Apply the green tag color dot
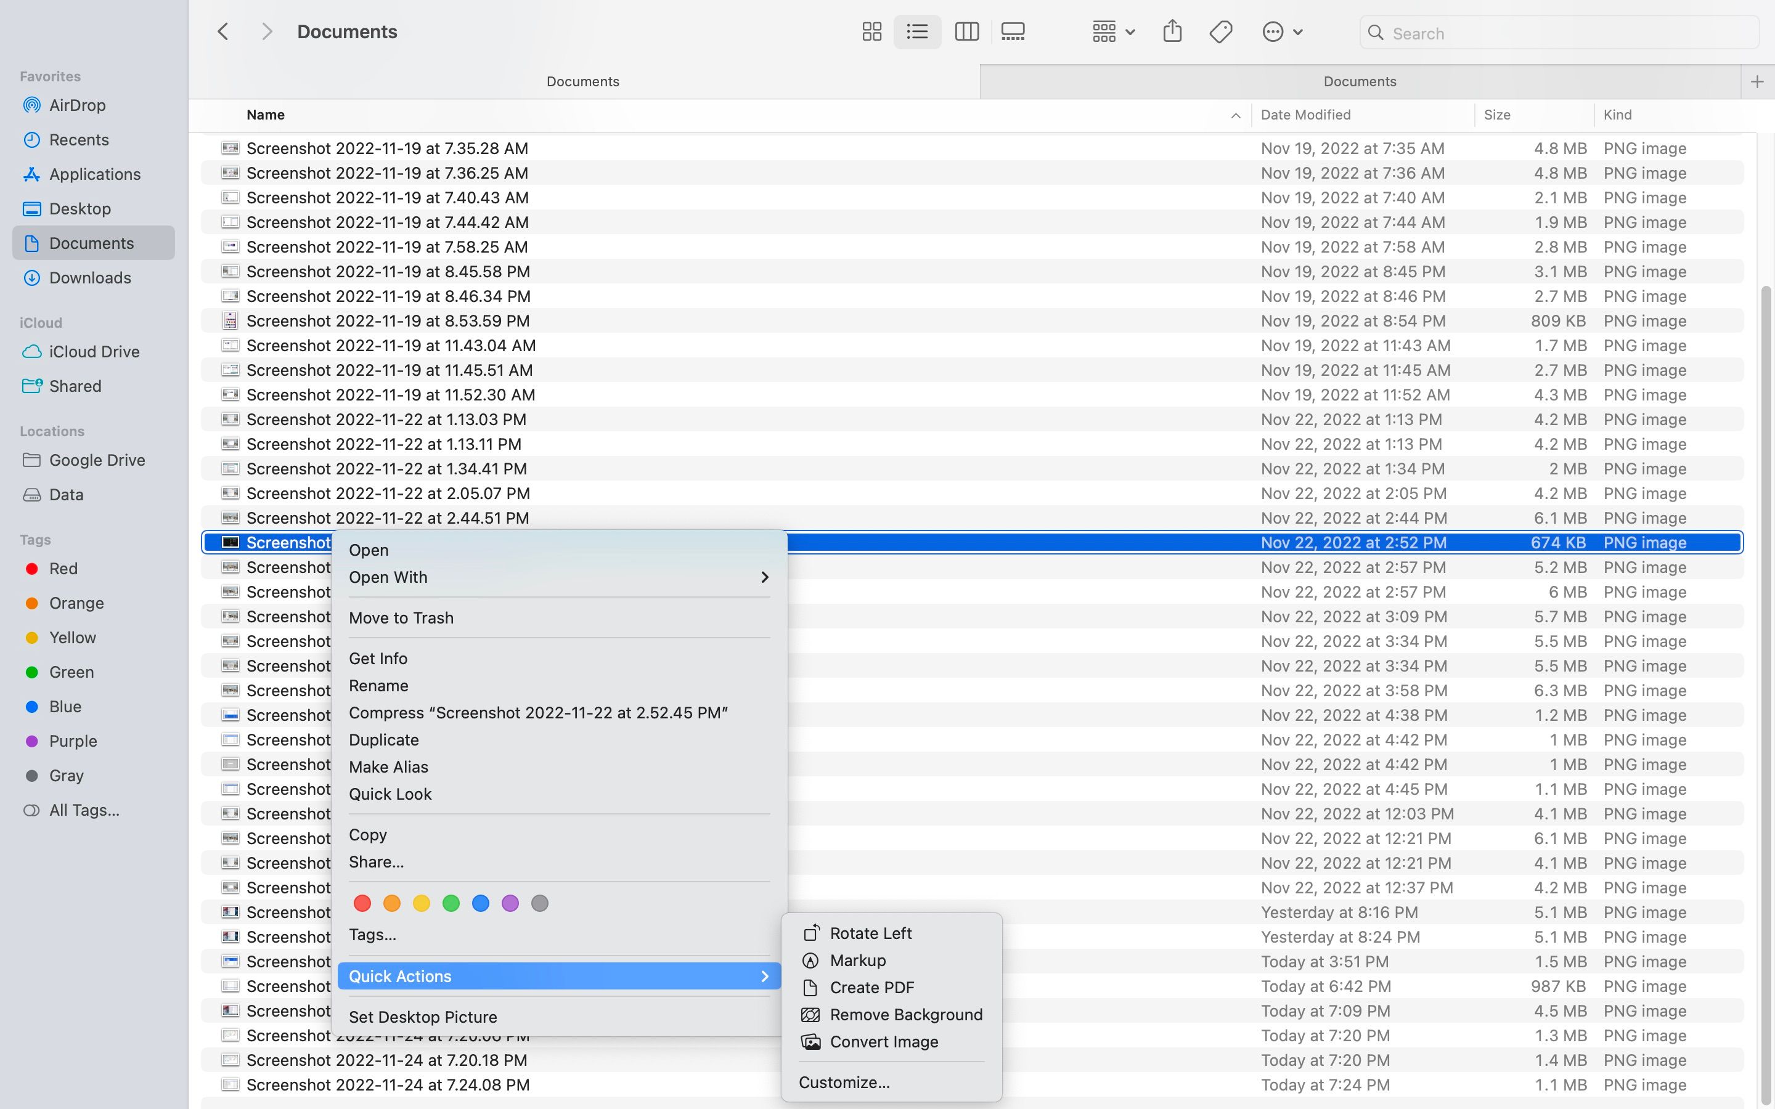The image size is (1775, 1109). tap(451, 904)
